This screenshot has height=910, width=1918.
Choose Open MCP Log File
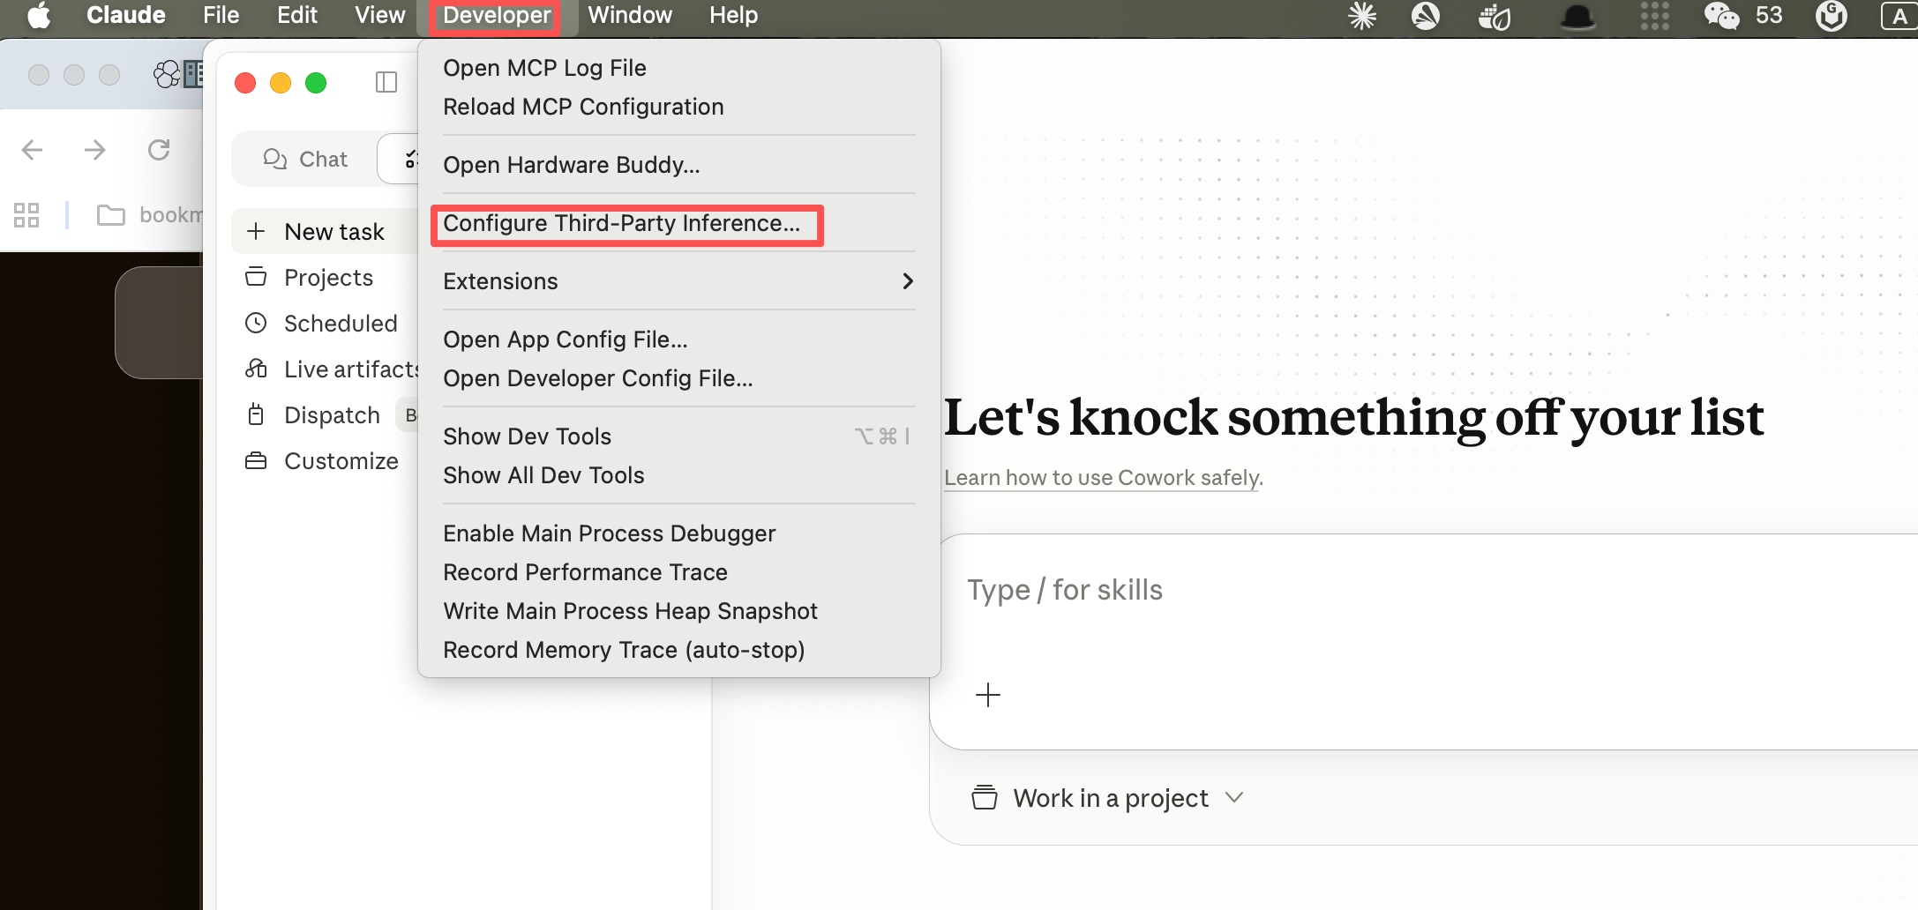click(x=679, y=68)
